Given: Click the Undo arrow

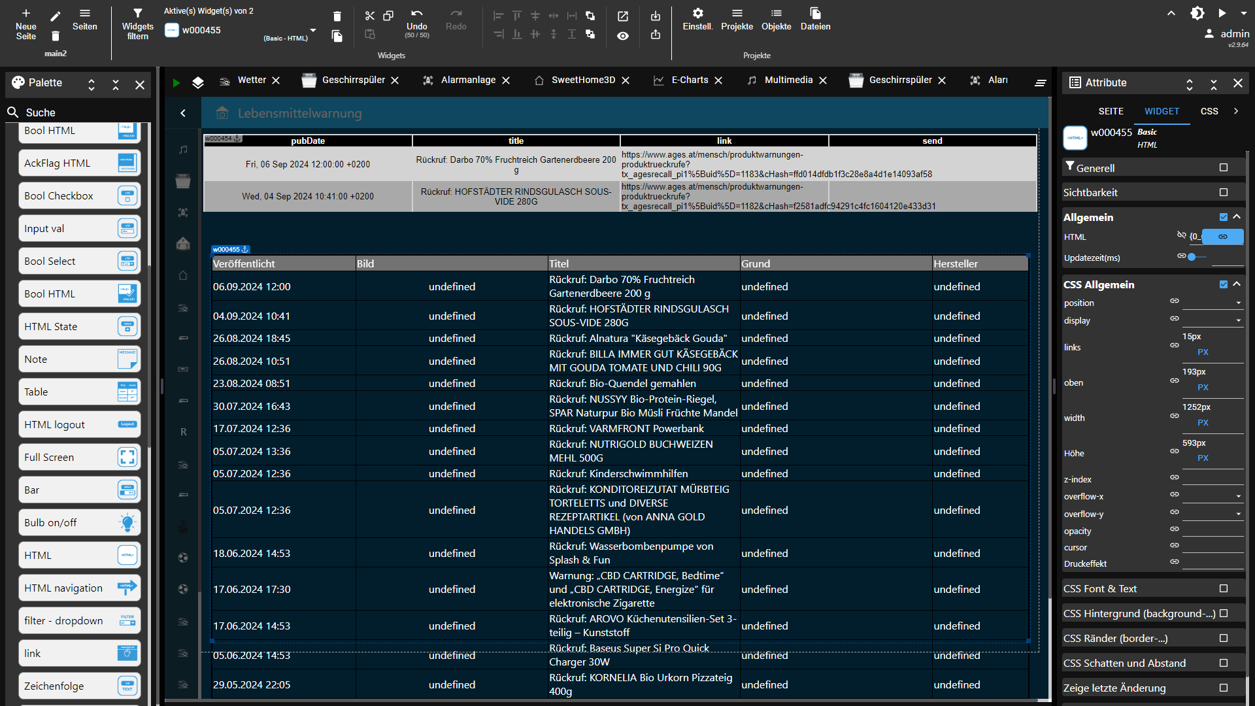Looking at the screenshot, I should click(x=417, y=13).
